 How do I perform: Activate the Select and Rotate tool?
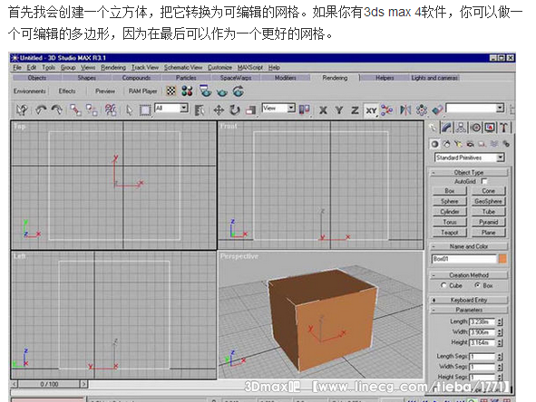(235, 110)
